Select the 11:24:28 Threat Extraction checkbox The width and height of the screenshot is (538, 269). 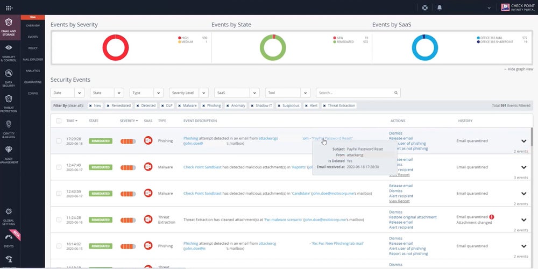[59, 220]
